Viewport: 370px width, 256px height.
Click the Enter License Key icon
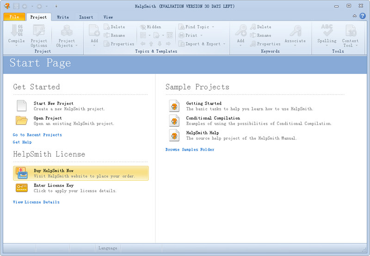[22, 188]
